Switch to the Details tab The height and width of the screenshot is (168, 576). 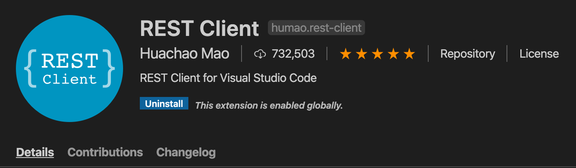coord(35,153)
